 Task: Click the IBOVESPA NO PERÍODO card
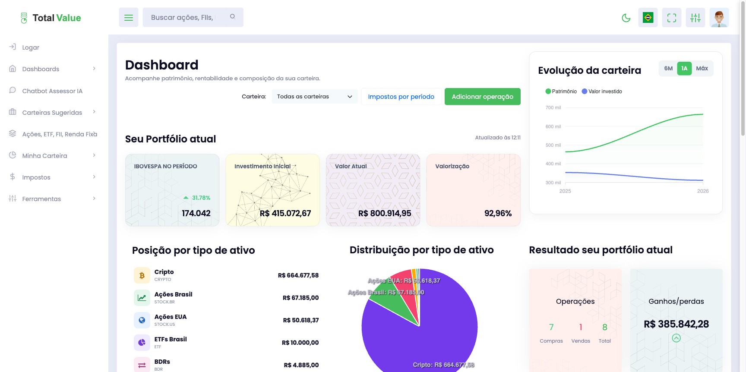click(x=172, y=190)
